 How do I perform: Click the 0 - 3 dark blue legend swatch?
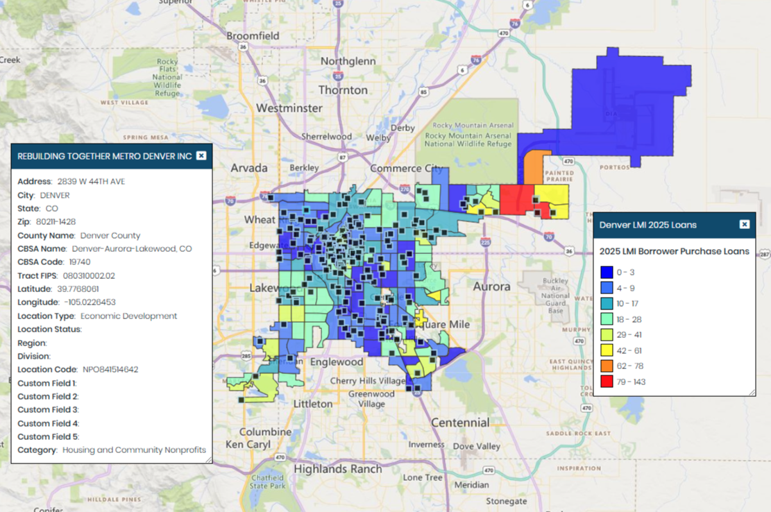click(x=607, y=272)
